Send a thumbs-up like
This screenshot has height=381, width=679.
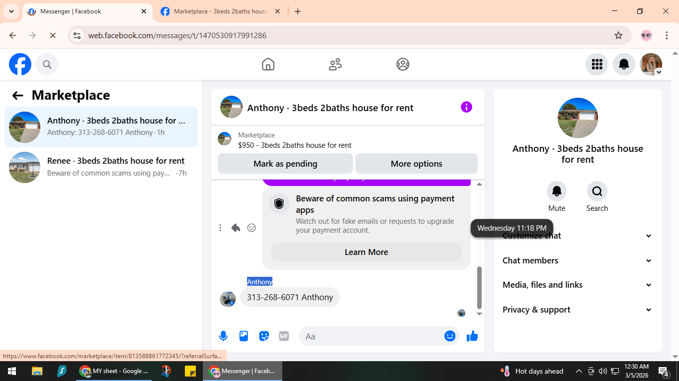(472, 336)
